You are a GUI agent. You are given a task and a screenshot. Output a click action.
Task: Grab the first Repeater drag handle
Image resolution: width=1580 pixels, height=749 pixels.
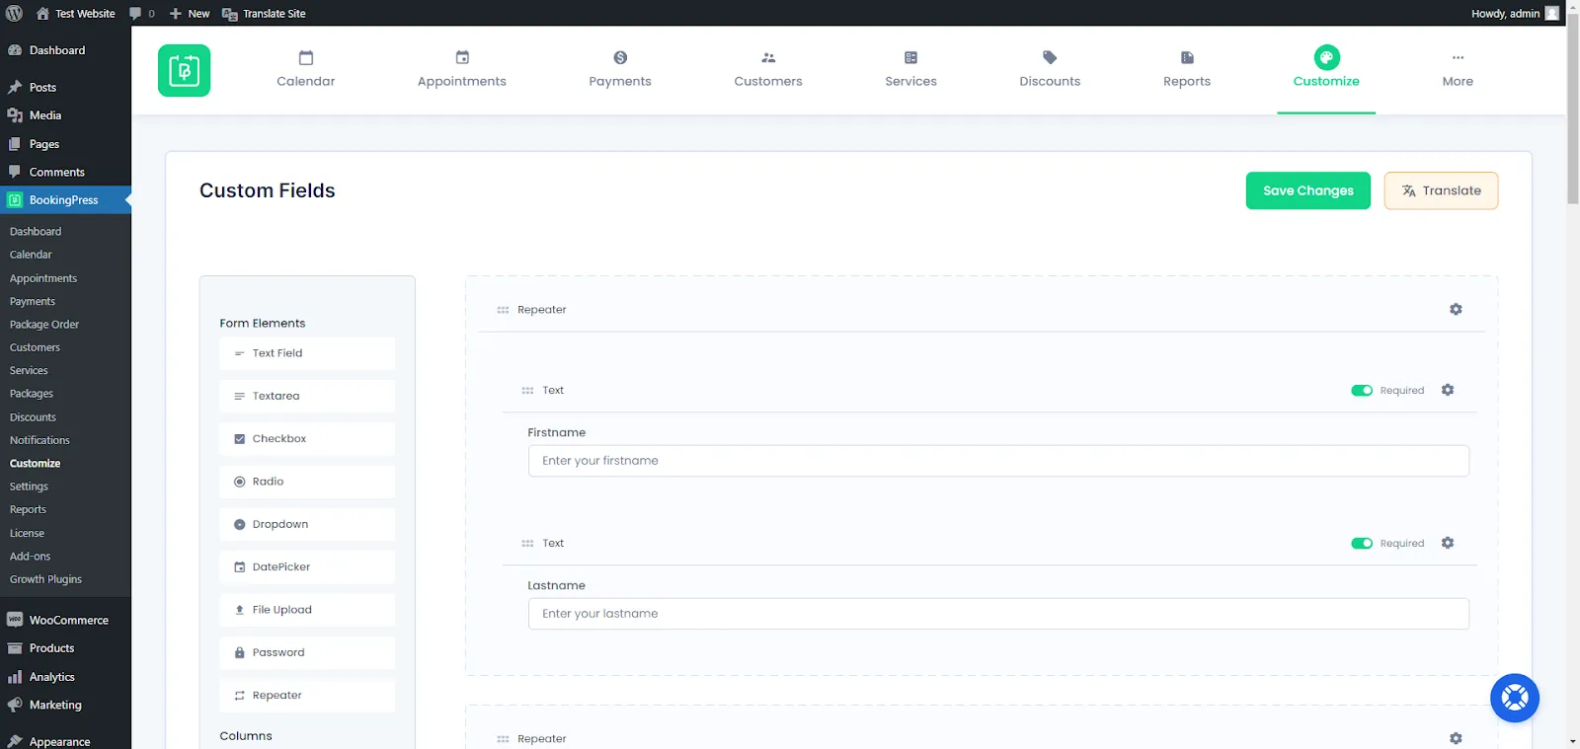point(503,310)
